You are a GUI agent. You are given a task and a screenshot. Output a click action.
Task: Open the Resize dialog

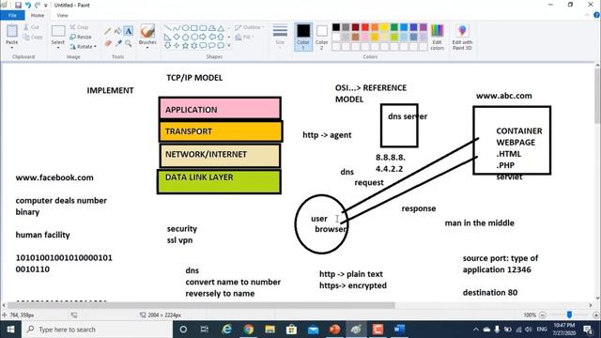click(x=81, y=37)
